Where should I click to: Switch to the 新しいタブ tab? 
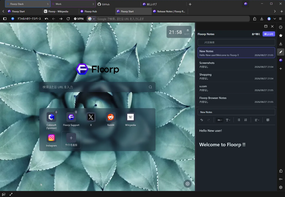163,4
